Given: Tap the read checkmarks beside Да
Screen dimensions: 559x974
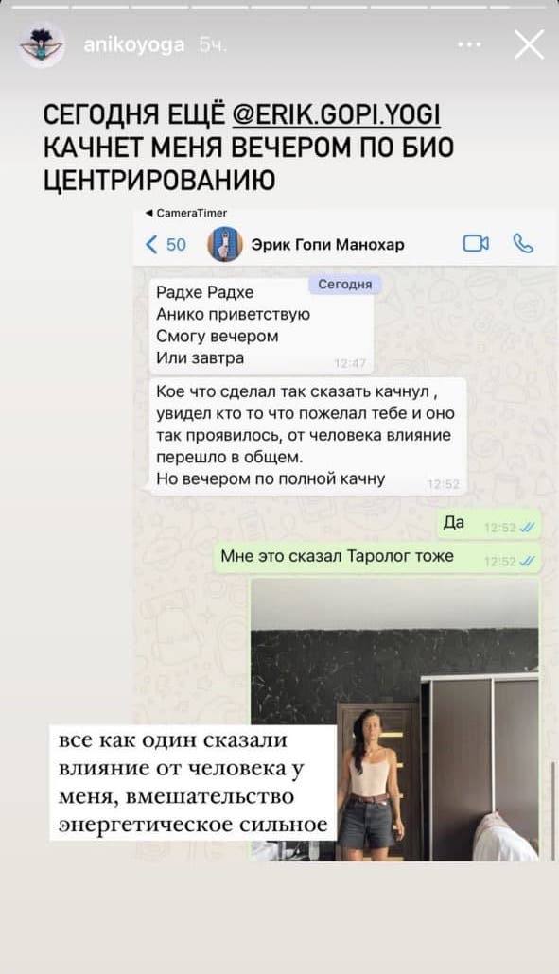Looking at the screenshot, I should 527,528.
